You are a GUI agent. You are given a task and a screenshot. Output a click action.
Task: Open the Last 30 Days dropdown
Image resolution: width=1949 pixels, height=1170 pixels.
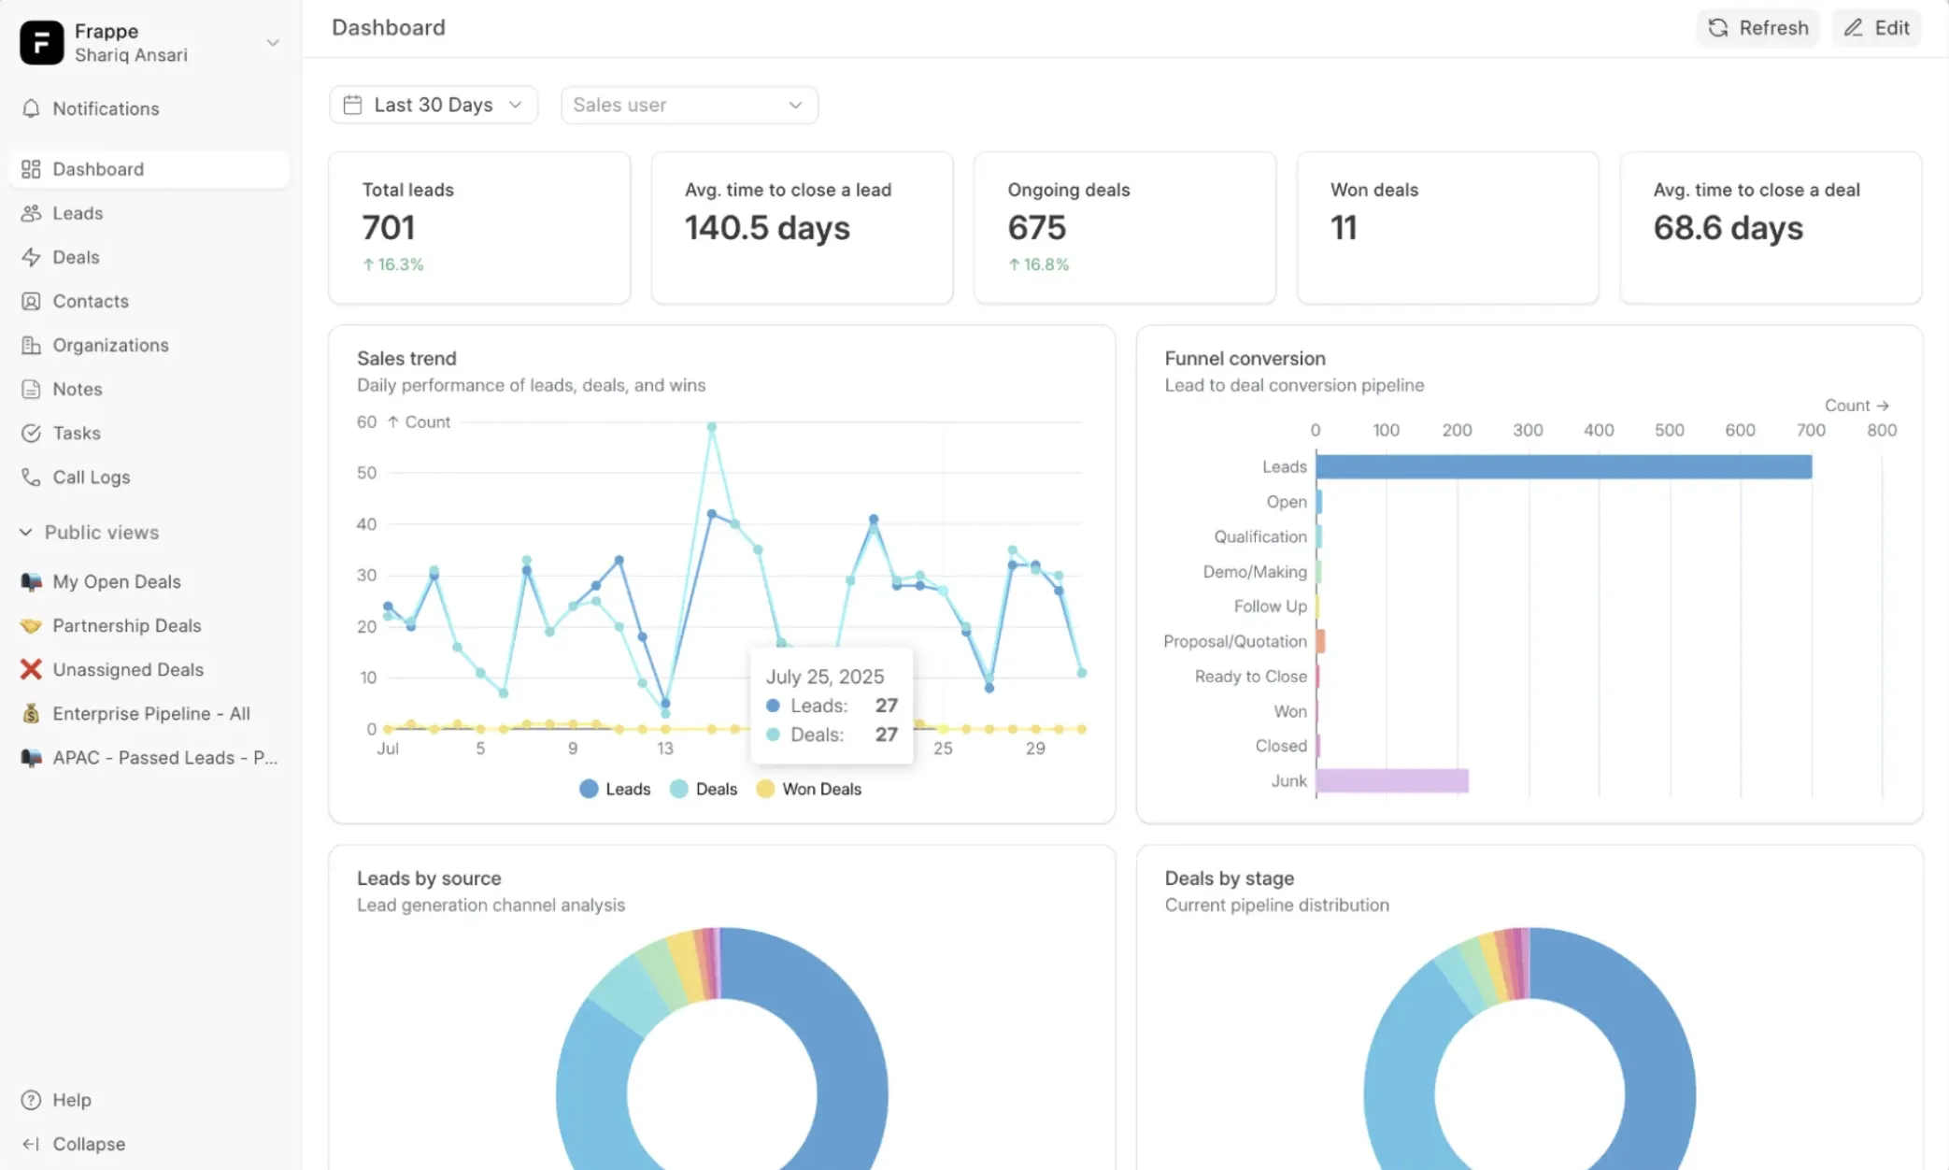434,105
